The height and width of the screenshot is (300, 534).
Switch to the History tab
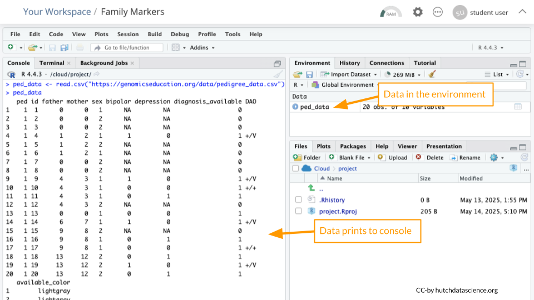pos(349,63)
